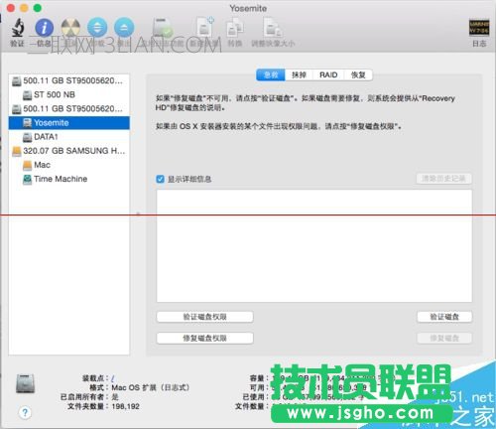Click the Burn disc toolbar icon
This screenshot has height=429, width=496.
70,28
